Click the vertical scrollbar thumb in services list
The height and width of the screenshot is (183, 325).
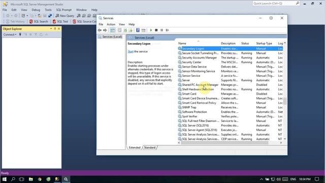click(285, 102)
